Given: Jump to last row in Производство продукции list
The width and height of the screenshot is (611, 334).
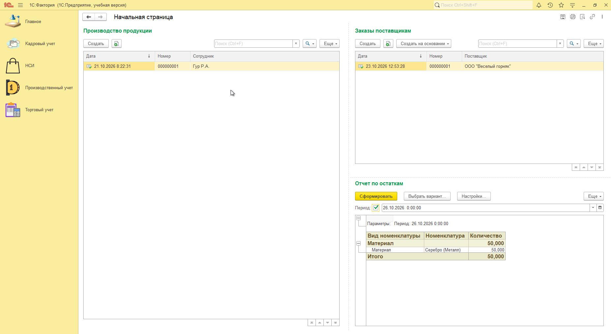Looking at the screenshot, I should click(x=335, y=322).
